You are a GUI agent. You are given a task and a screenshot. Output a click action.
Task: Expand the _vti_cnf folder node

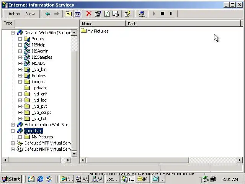point(20,94)
